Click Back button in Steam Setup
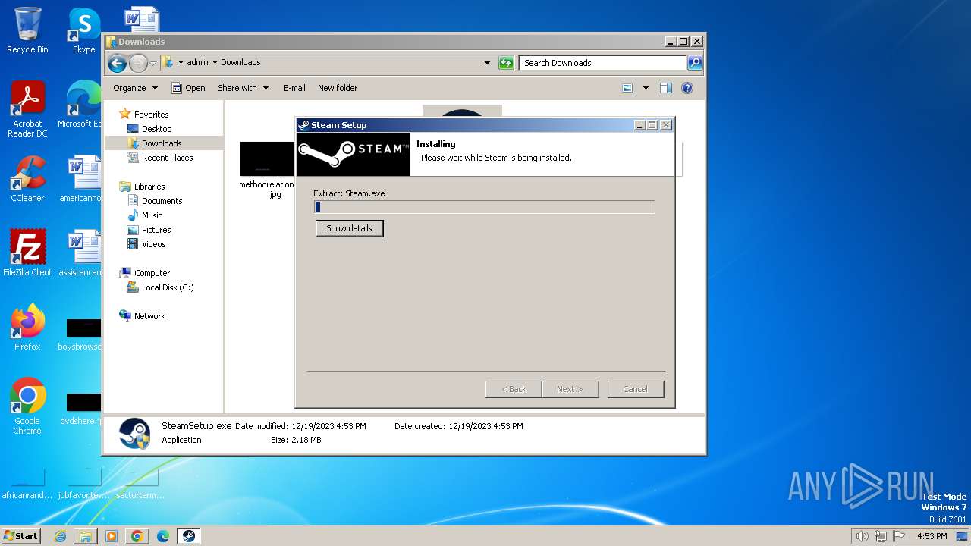The image size is (971, 546). click(x=514, y=389)
